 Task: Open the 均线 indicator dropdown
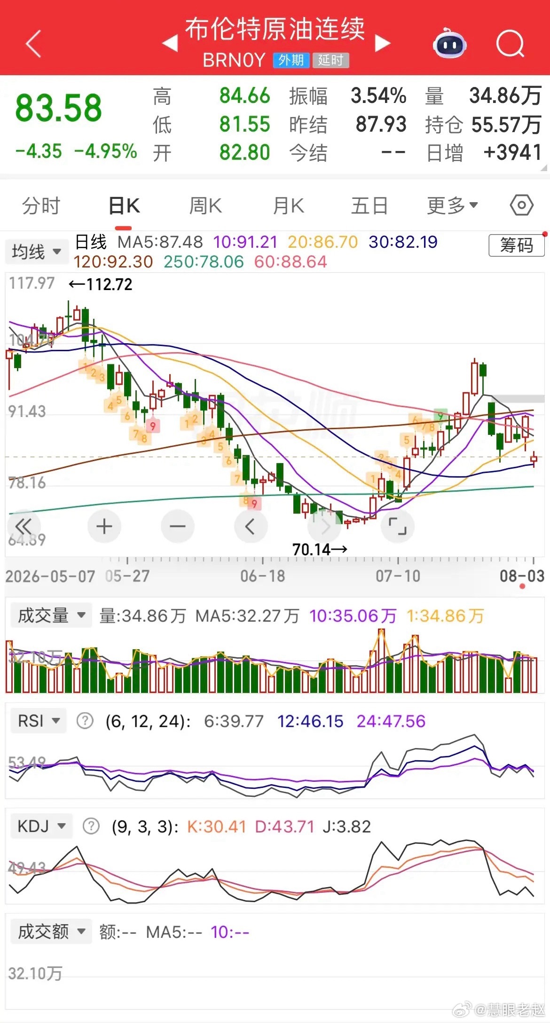[37, 252]
